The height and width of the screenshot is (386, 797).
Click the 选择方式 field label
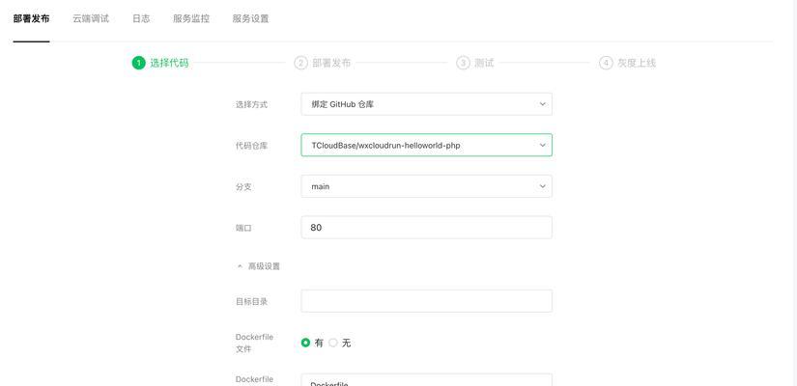click(251, 104)
